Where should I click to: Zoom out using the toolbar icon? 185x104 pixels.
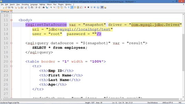coord(54,8)
